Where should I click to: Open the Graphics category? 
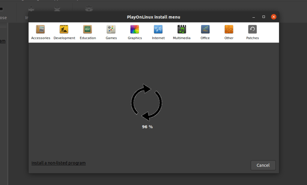(135, 32)
